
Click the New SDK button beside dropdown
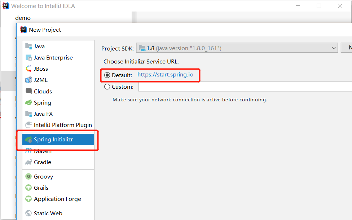click(x=346, y=48)
